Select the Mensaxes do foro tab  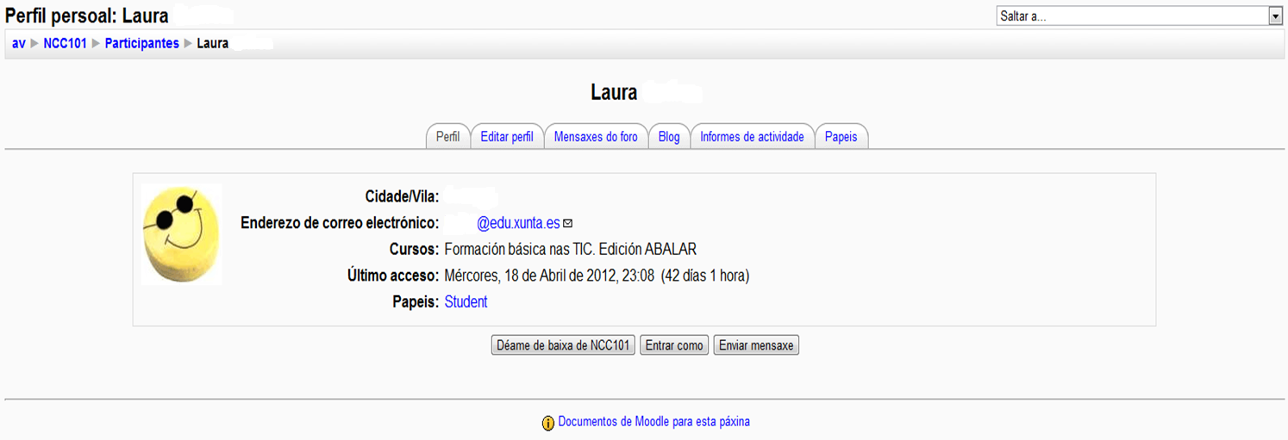click(x=596, y=137)
